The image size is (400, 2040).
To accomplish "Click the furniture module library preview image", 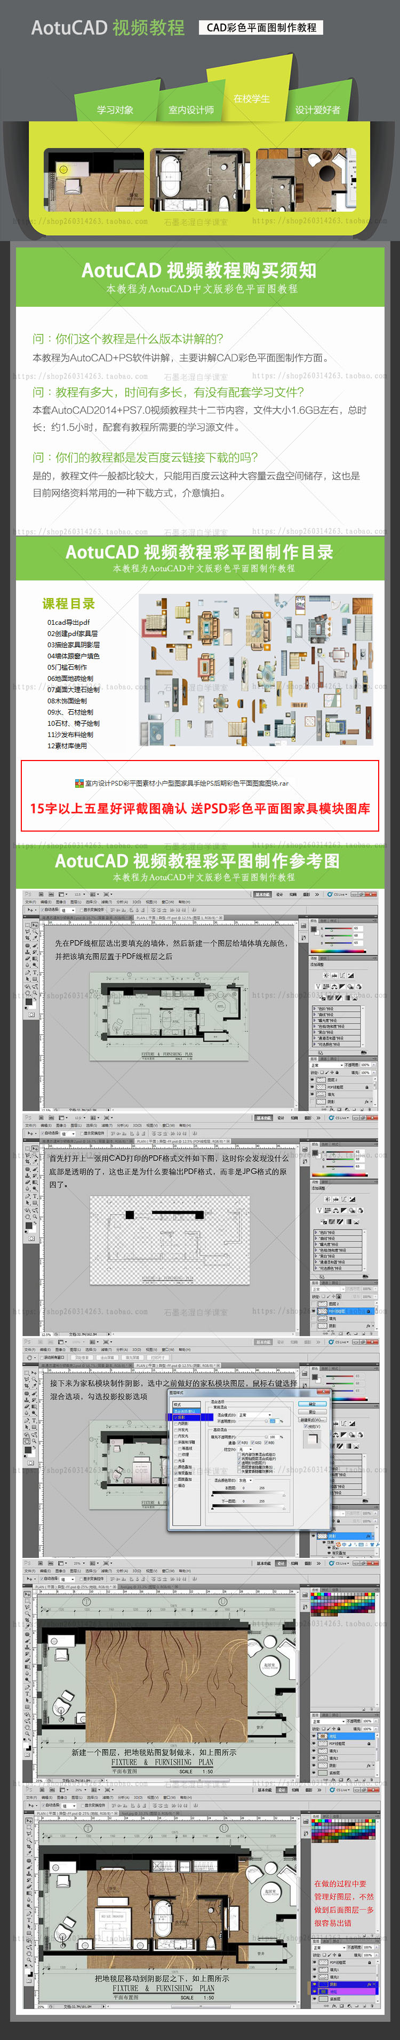I will [256, 670].
